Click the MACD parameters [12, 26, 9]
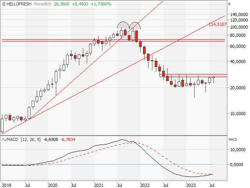Image resolution: width=250 pixels, height=188 pixels. tap(30, 139)
